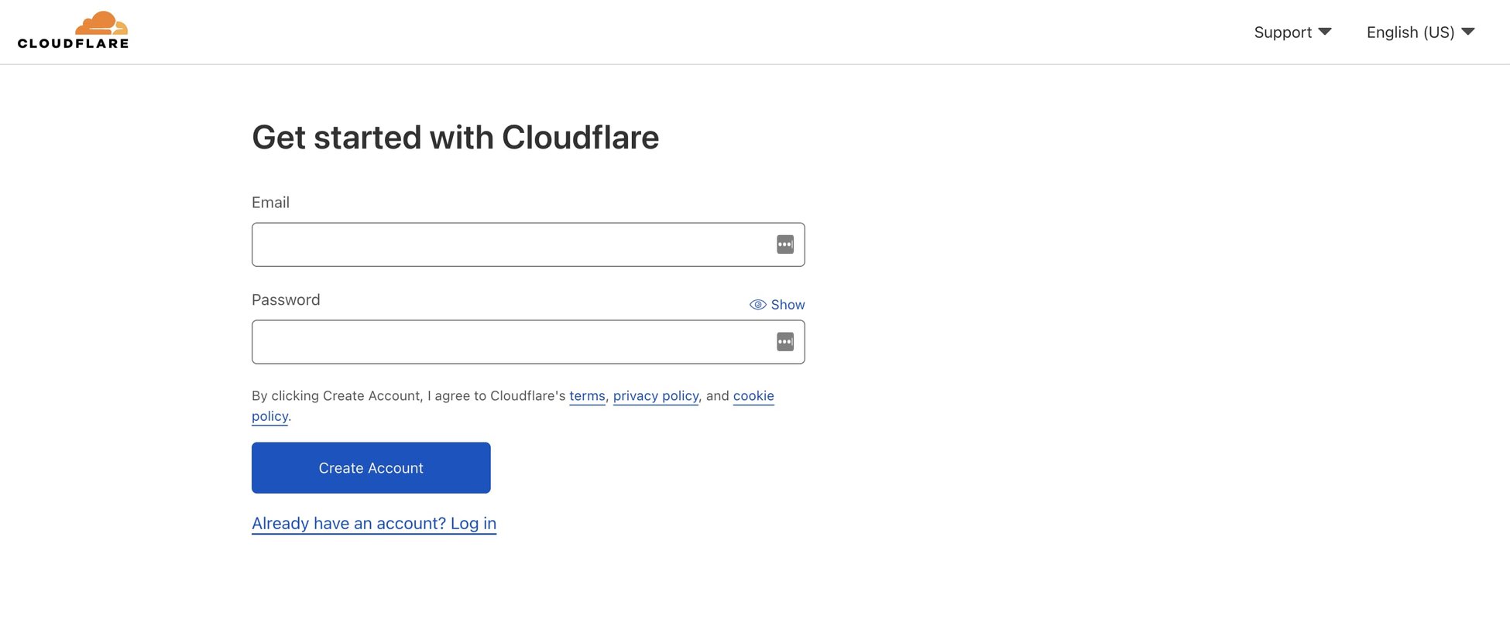Click password manager icon in Email field
Image resolution: width=1510 pixels, height=629 pixels.
click(x=784, y=244)
